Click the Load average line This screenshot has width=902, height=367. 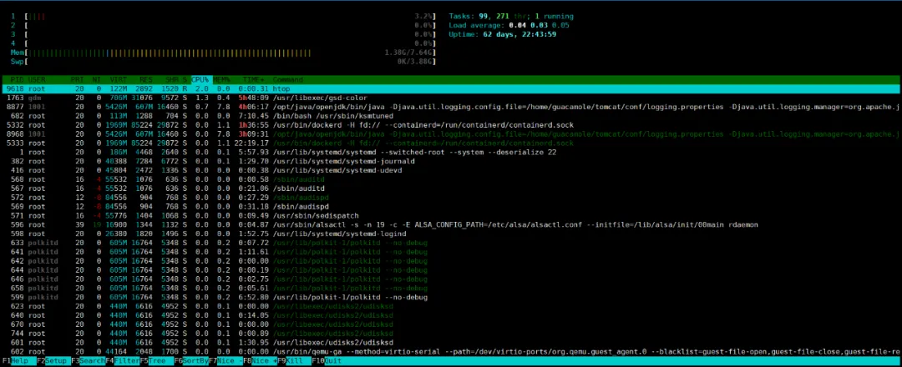click(509, 25)
